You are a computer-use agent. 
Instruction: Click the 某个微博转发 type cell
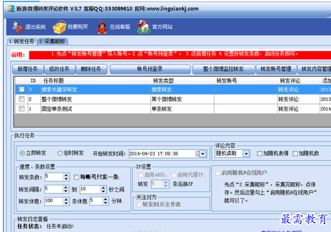click(x=182, y=99)
